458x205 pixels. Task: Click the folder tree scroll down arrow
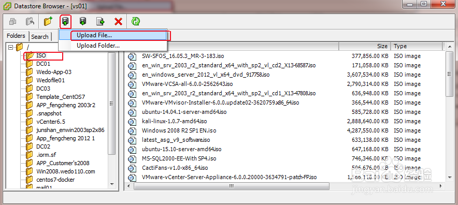click(x=111, y=184)
